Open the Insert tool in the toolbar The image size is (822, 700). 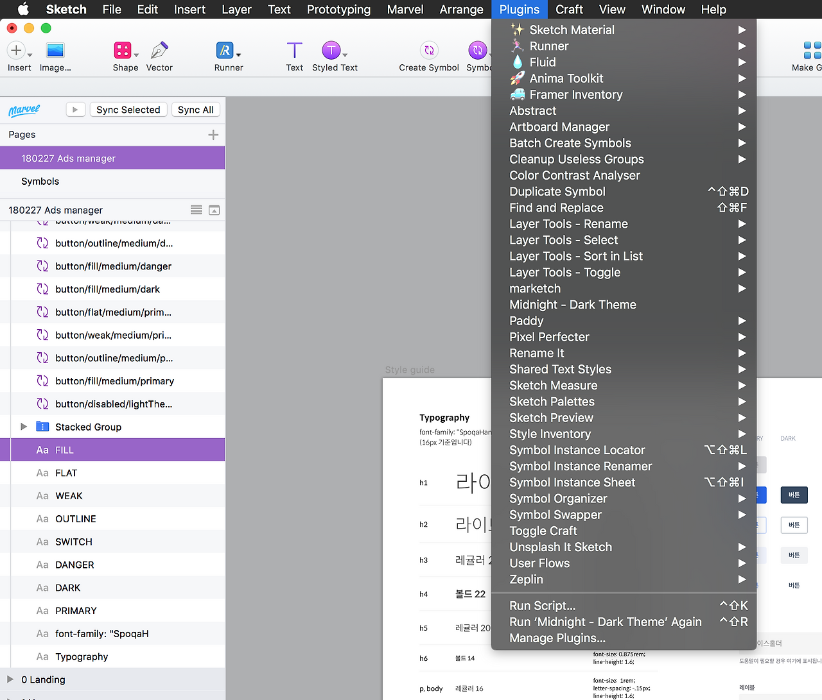[x=16, y=51]
